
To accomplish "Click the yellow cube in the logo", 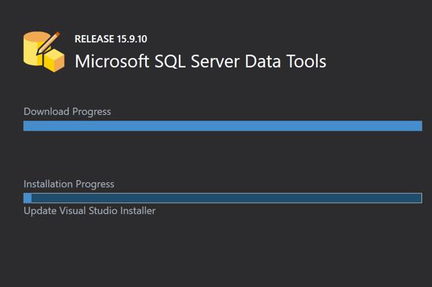I will [55, 61].
